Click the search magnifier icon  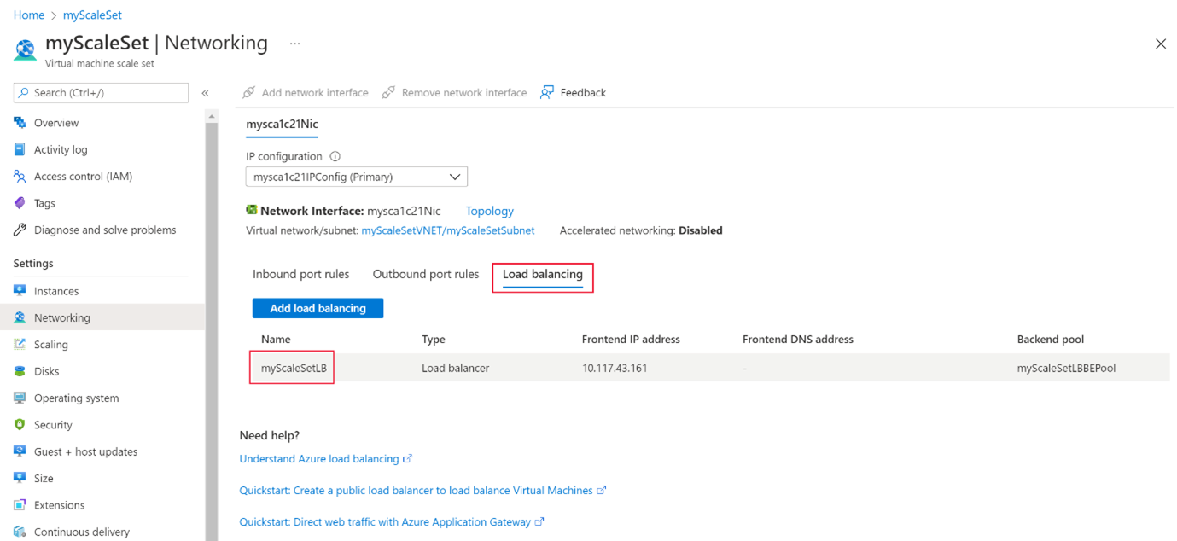(x=24, y=92)
